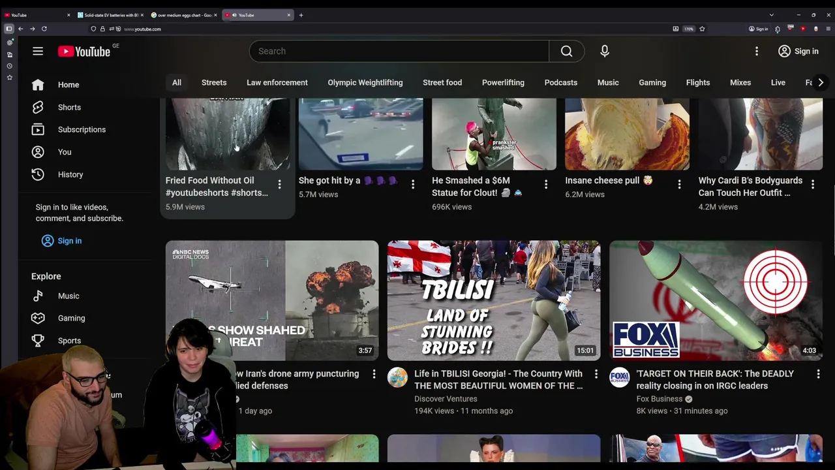Open YouTube settings three-dot menu in header
This screenshot has height=470, width=835.
(757, 51)
